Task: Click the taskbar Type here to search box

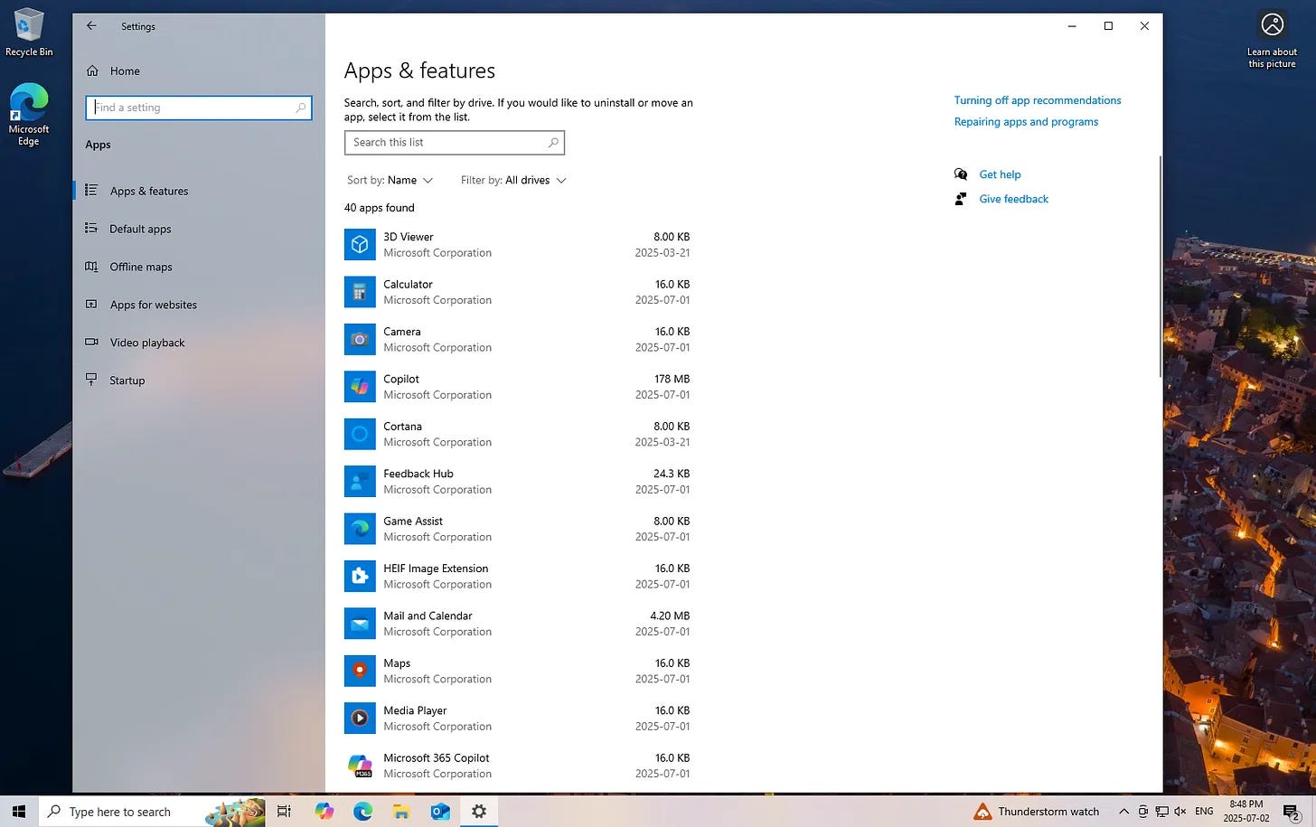Action: coord(152,812)
